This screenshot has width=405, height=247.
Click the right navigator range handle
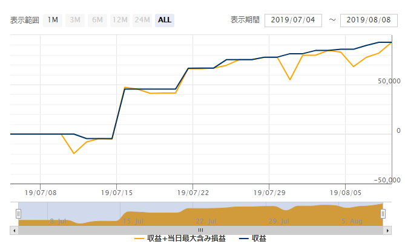coord(383,214)
